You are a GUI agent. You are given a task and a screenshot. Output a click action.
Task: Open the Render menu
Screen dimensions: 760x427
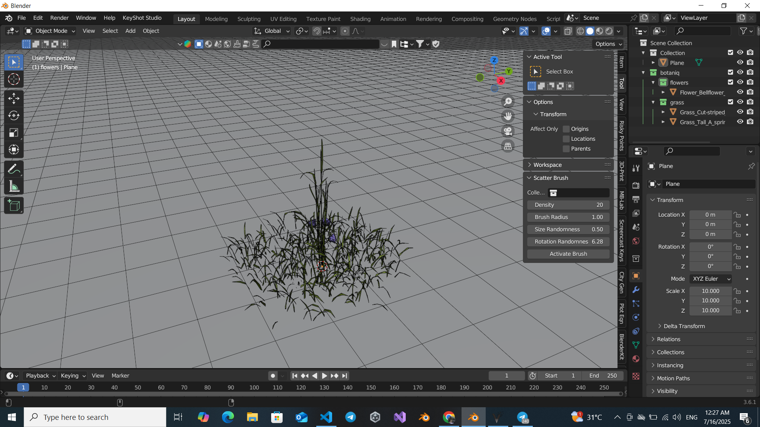[59, 18]
